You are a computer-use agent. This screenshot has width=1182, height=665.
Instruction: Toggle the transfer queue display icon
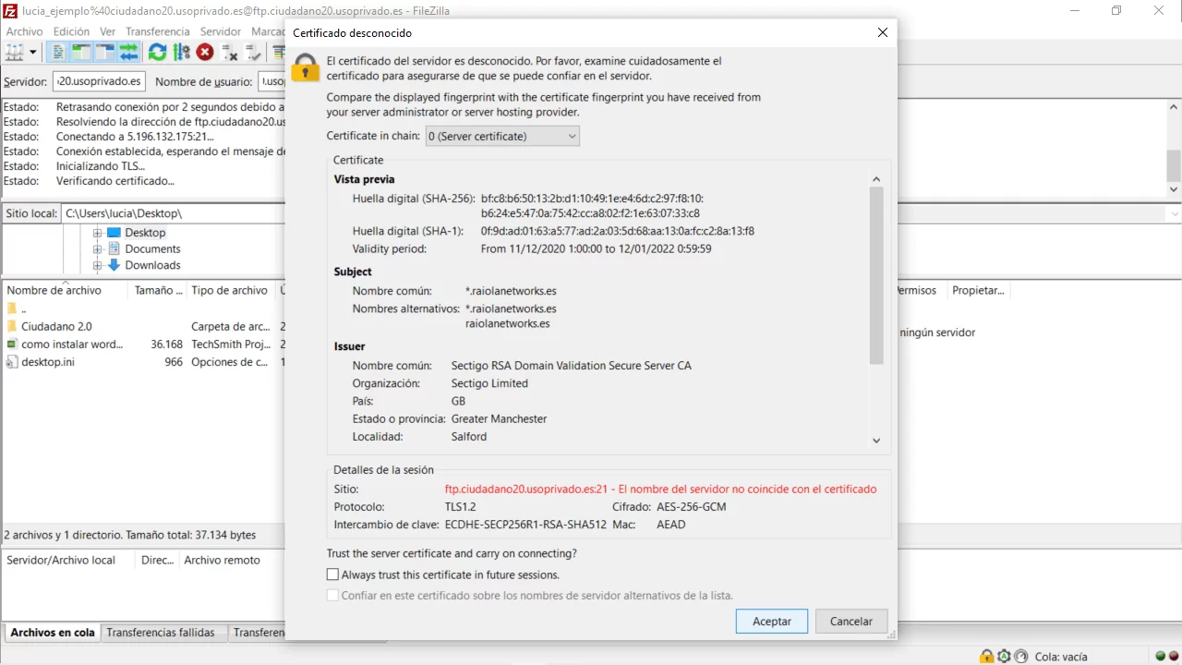click(129, 52)
